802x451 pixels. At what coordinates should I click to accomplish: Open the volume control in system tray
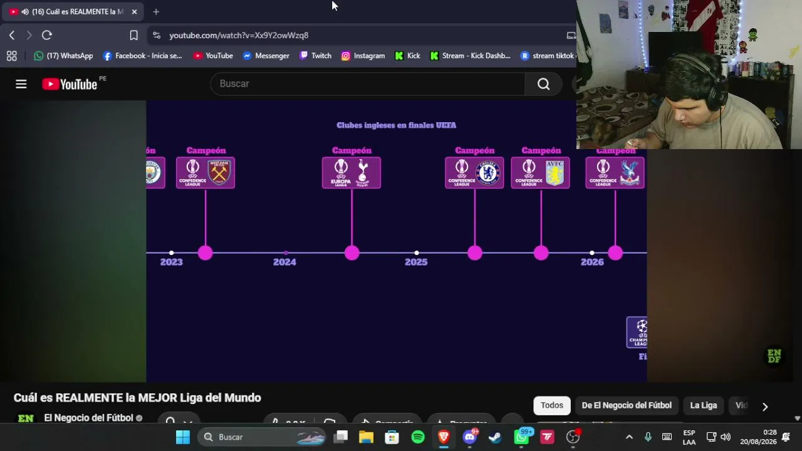click(x=726, y=437)
